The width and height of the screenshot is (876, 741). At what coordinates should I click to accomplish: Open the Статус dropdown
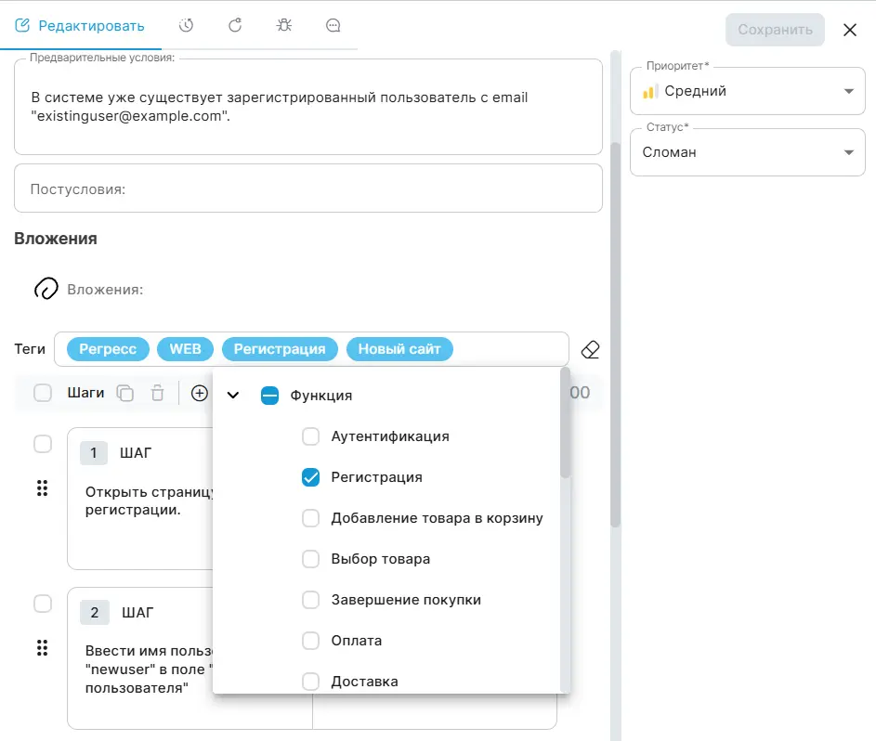(747, 152)
